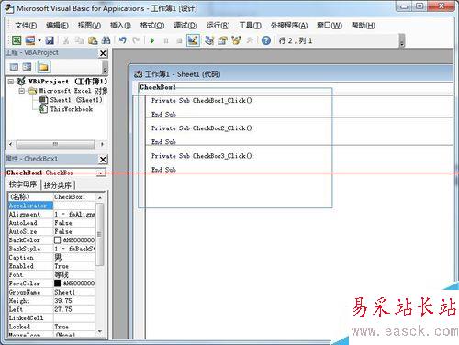Open the 运行(R) menu
The width and height of the screenshot is (459, 345).
tap(218, 26)
